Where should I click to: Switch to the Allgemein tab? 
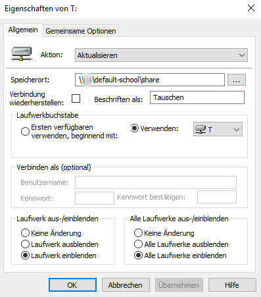(23, 30)
